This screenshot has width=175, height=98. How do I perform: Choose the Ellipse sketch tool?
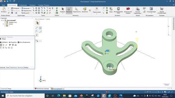(x=36, y=13)
